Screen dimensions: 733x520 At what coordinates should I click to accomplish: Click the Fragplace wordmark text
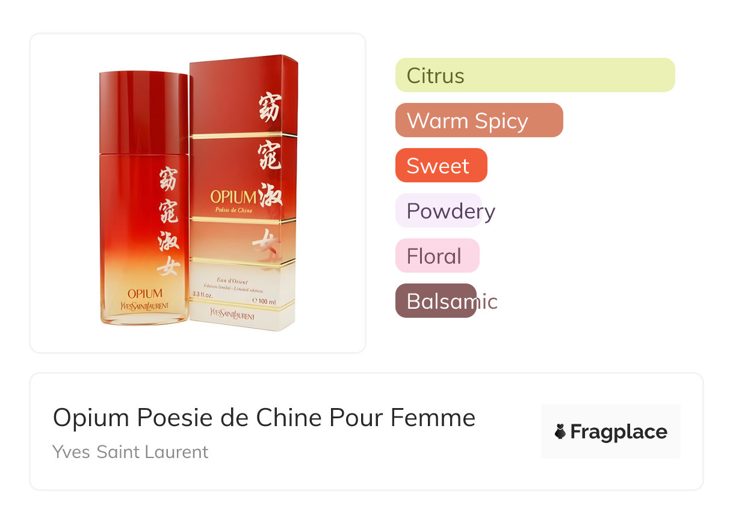pos(619,432)
